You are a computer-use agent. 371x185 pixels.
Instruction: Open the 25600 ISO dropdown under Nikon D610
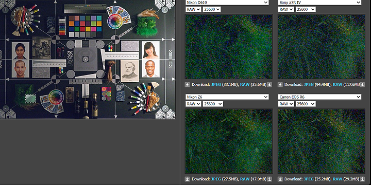pyautogui.click(x=212, y=9)
